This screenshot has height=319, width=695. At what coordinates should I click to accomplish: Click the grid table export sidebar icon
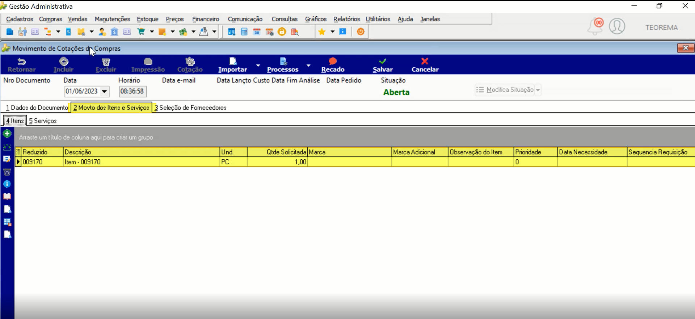click(7, 222)
